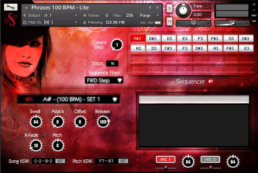The height and width of the screenshot is (173, 258).
Task: Select sequencer step F#3 in first row
Action: pyautogui.click(x=215, y=39)
